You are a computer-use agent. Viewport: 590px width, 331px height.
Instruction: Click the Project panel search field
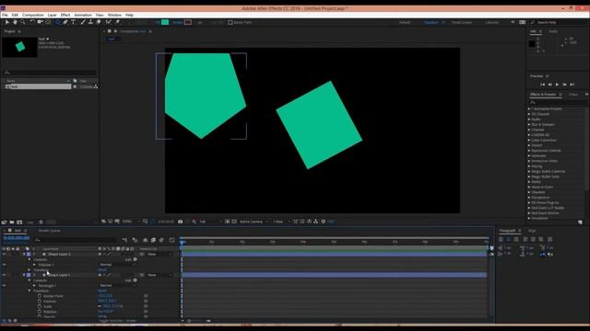point(50,73)
